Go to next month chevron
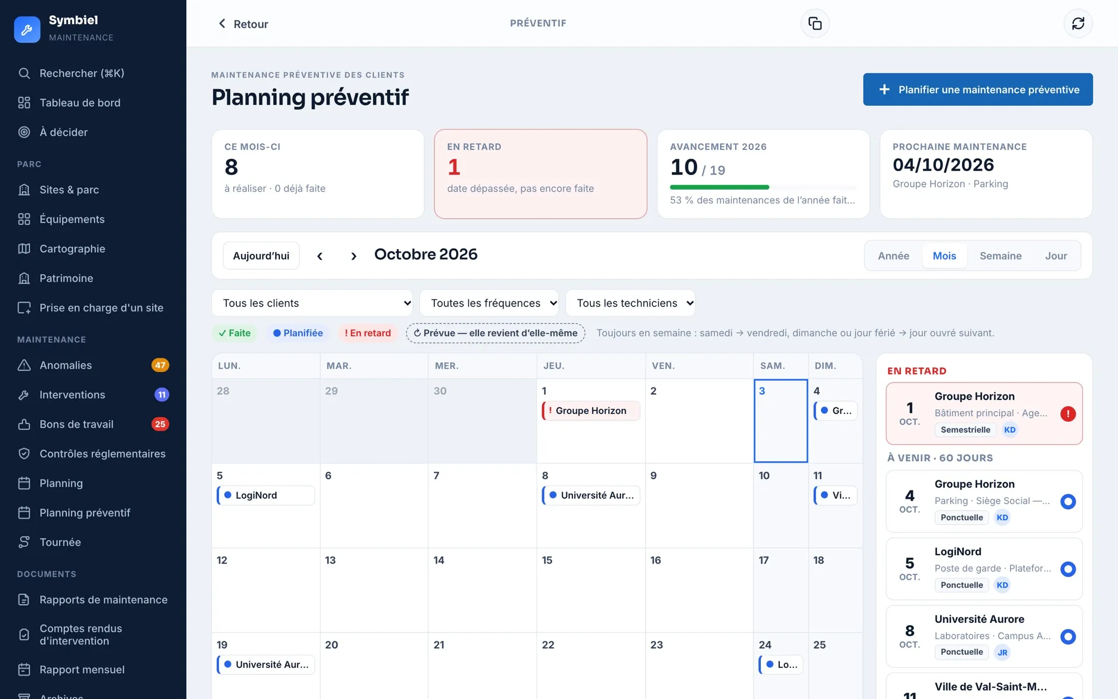This screenshot has width=1118, height=699. [353, 256]
